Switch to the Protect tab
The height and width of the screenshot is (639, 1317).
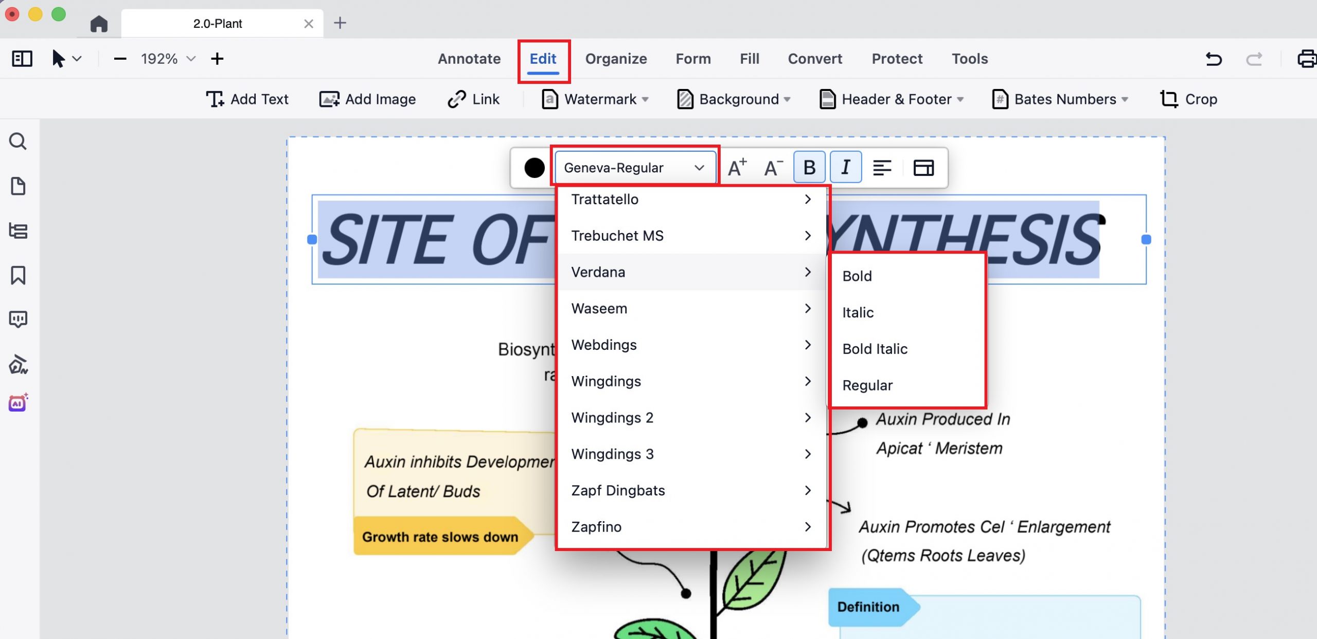point(897,59)
